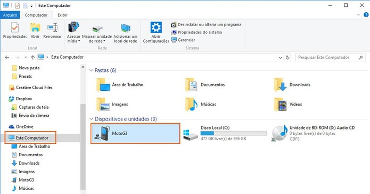Select the Computador ribbon tab
Image resolution: width=370 pixels, height=194 pixels.
tap(36, 15)
